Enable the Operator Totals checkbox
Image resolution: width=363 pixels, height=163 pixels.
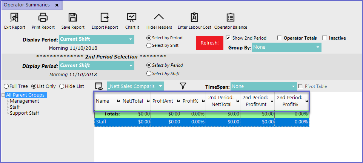279,38
